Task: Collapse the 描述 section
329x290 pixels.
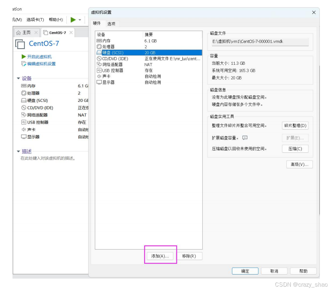Action: (x=18, y=151)
